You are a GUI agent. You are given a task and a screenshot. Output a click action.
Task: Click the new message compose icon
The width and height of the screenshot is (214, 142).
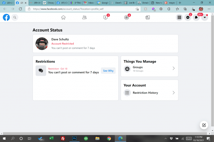click(204, 125)
